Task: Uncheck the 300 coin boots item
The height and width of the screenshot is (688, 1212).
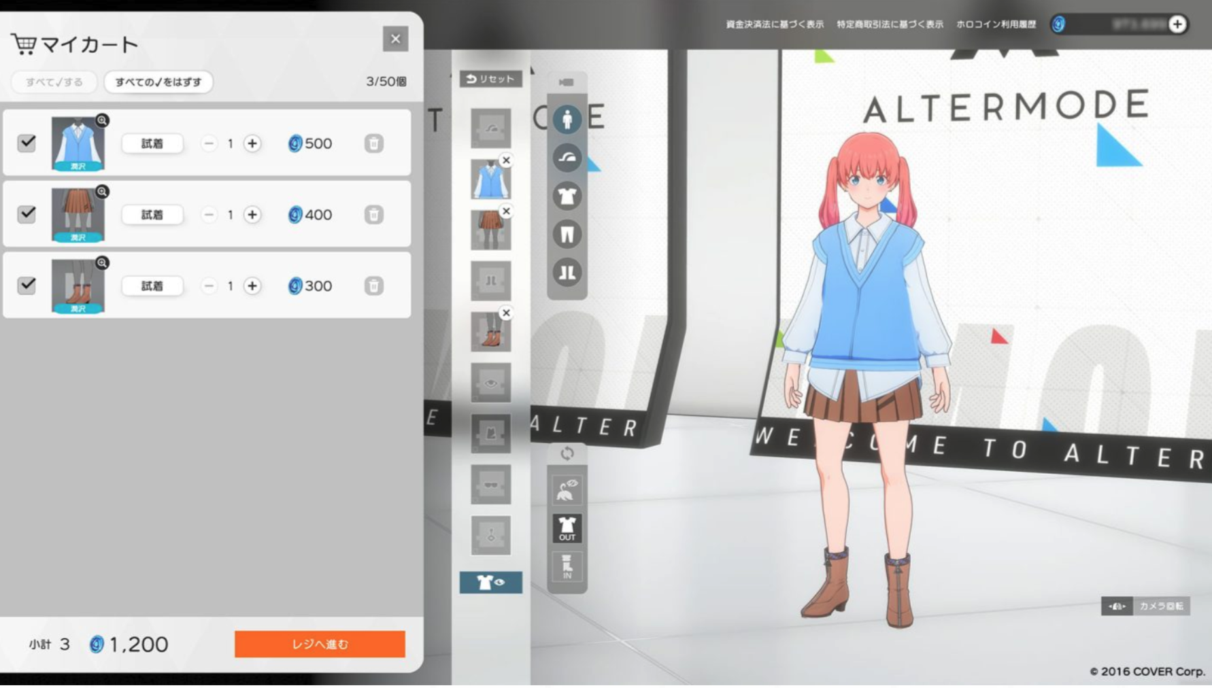Action: [27, 286]
